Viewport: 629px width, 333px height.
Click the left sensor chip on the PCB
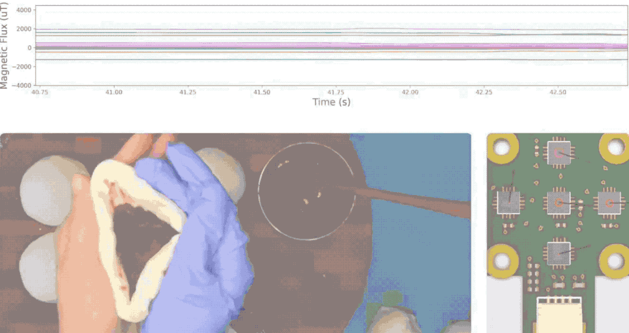pos(508,203)
